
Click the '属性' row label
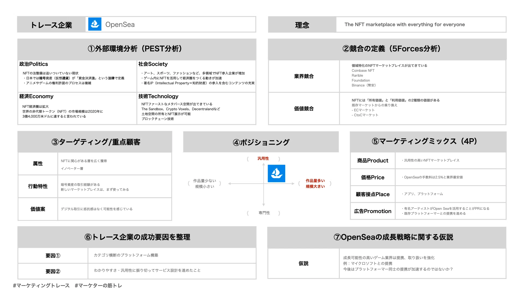38,163
